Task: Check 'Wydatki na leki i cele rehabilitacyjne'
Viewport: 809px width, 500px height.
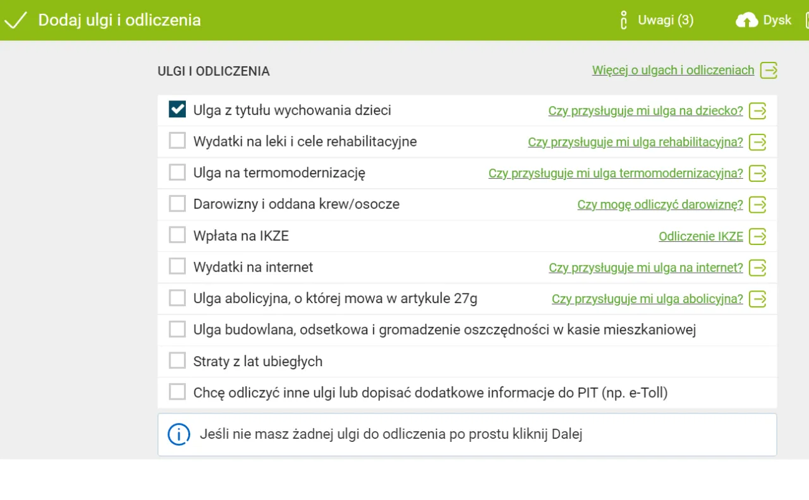Action: (177, 140)
